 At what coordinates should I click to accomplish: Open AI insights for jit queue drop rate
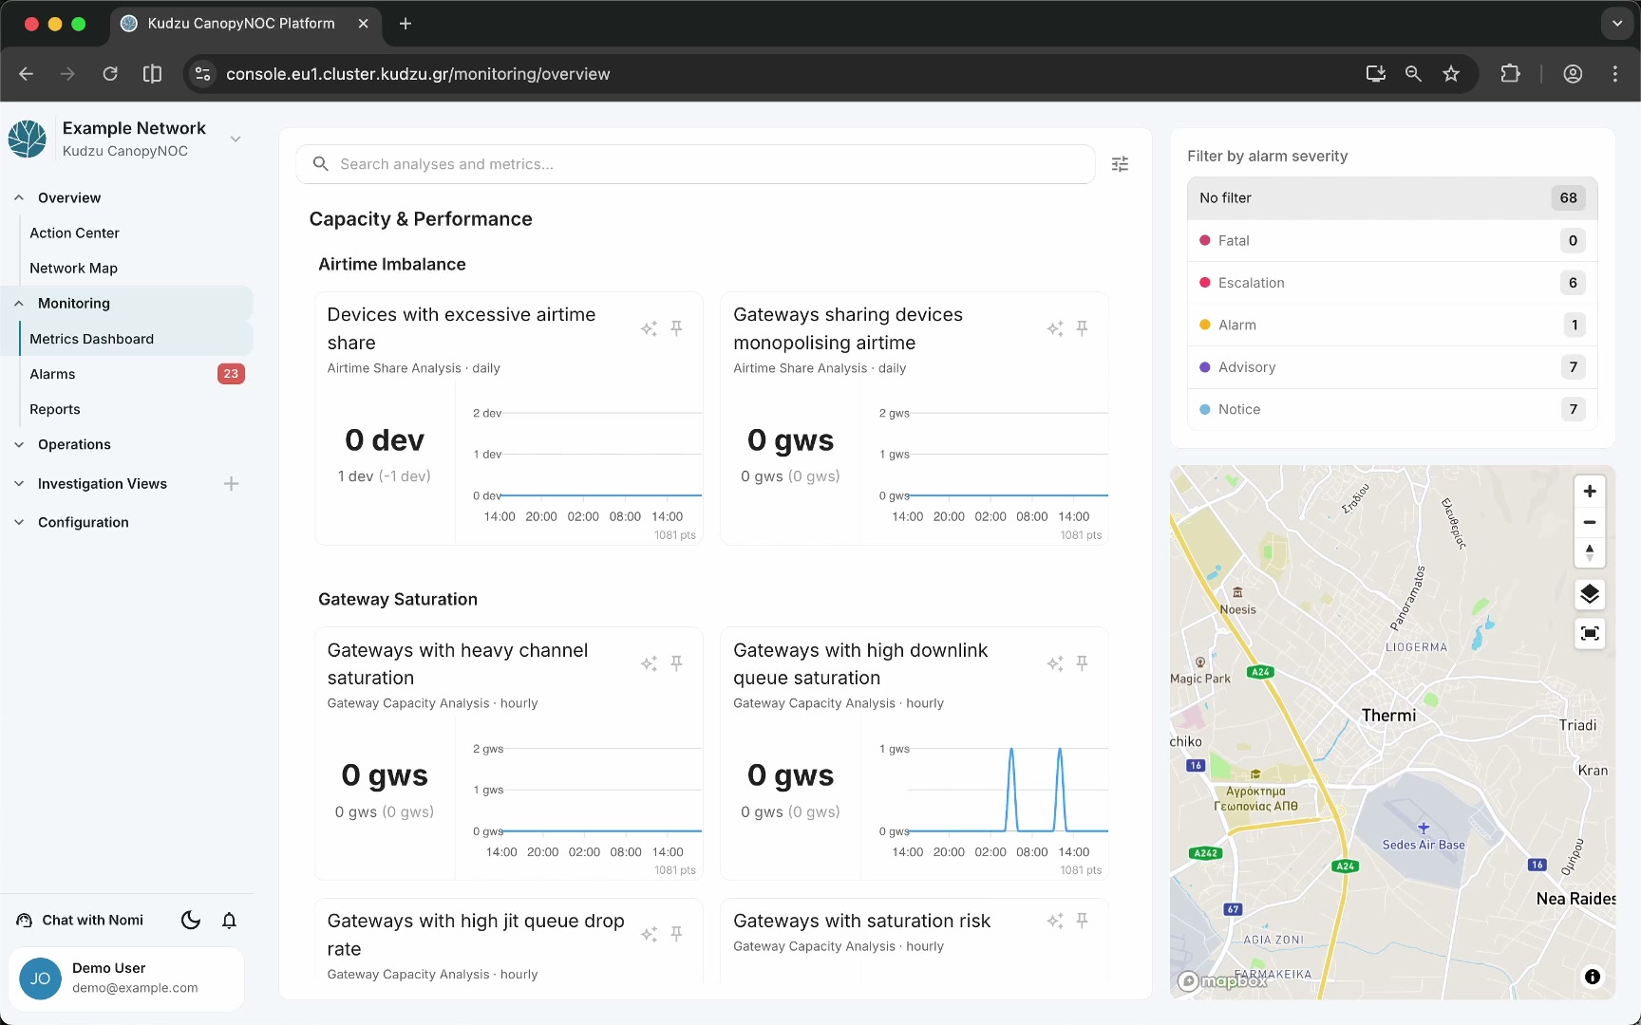[649, 934]
